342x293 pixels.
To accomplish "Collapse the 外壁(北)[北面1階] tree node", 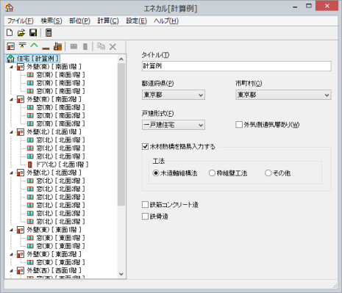I will 12,132.
